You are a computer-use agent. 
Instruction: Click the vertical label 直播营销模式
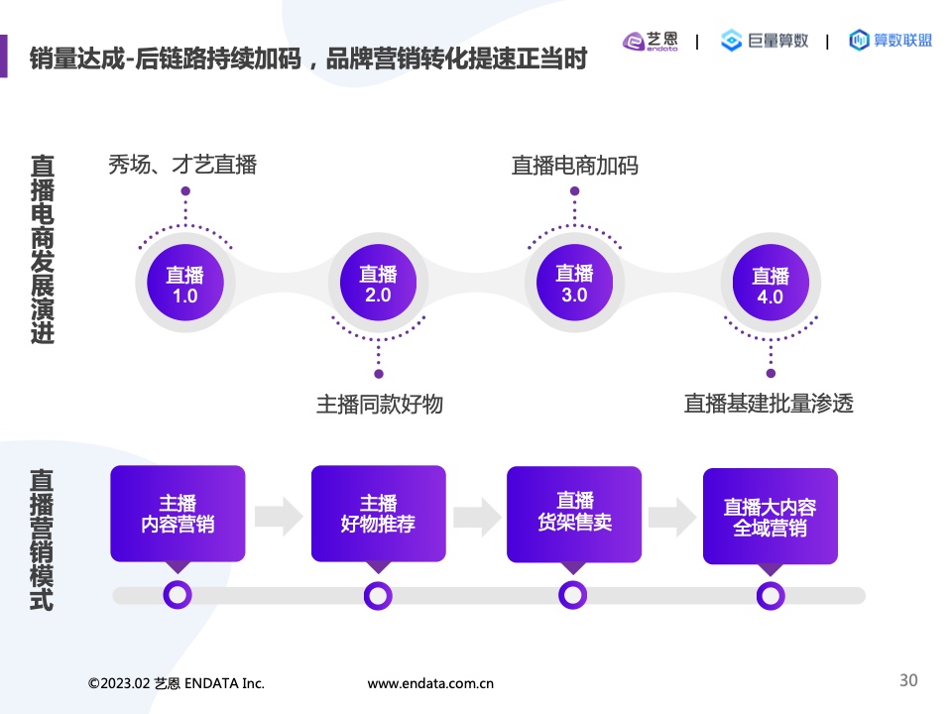[x=42, y=539]
